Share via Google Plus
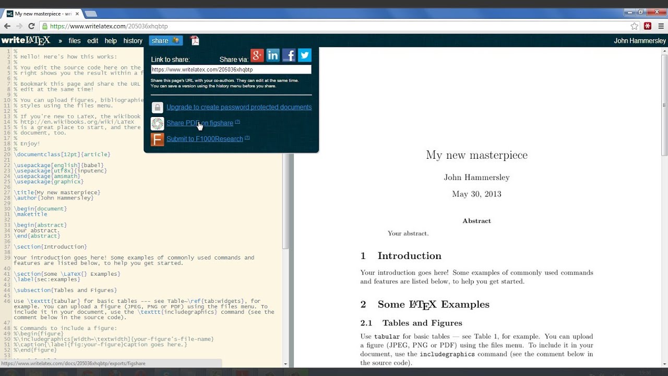This screenshot has height=376, width=668. pos(257,55)
